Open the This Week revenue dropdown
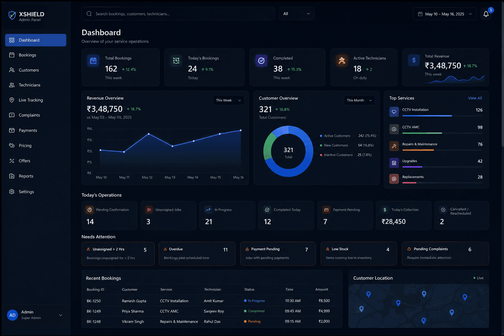Viewport: 504px width, 336px height. tap(229, 100)
